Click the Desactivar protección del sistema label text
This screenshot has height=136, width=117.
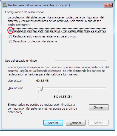coord(35,41)
